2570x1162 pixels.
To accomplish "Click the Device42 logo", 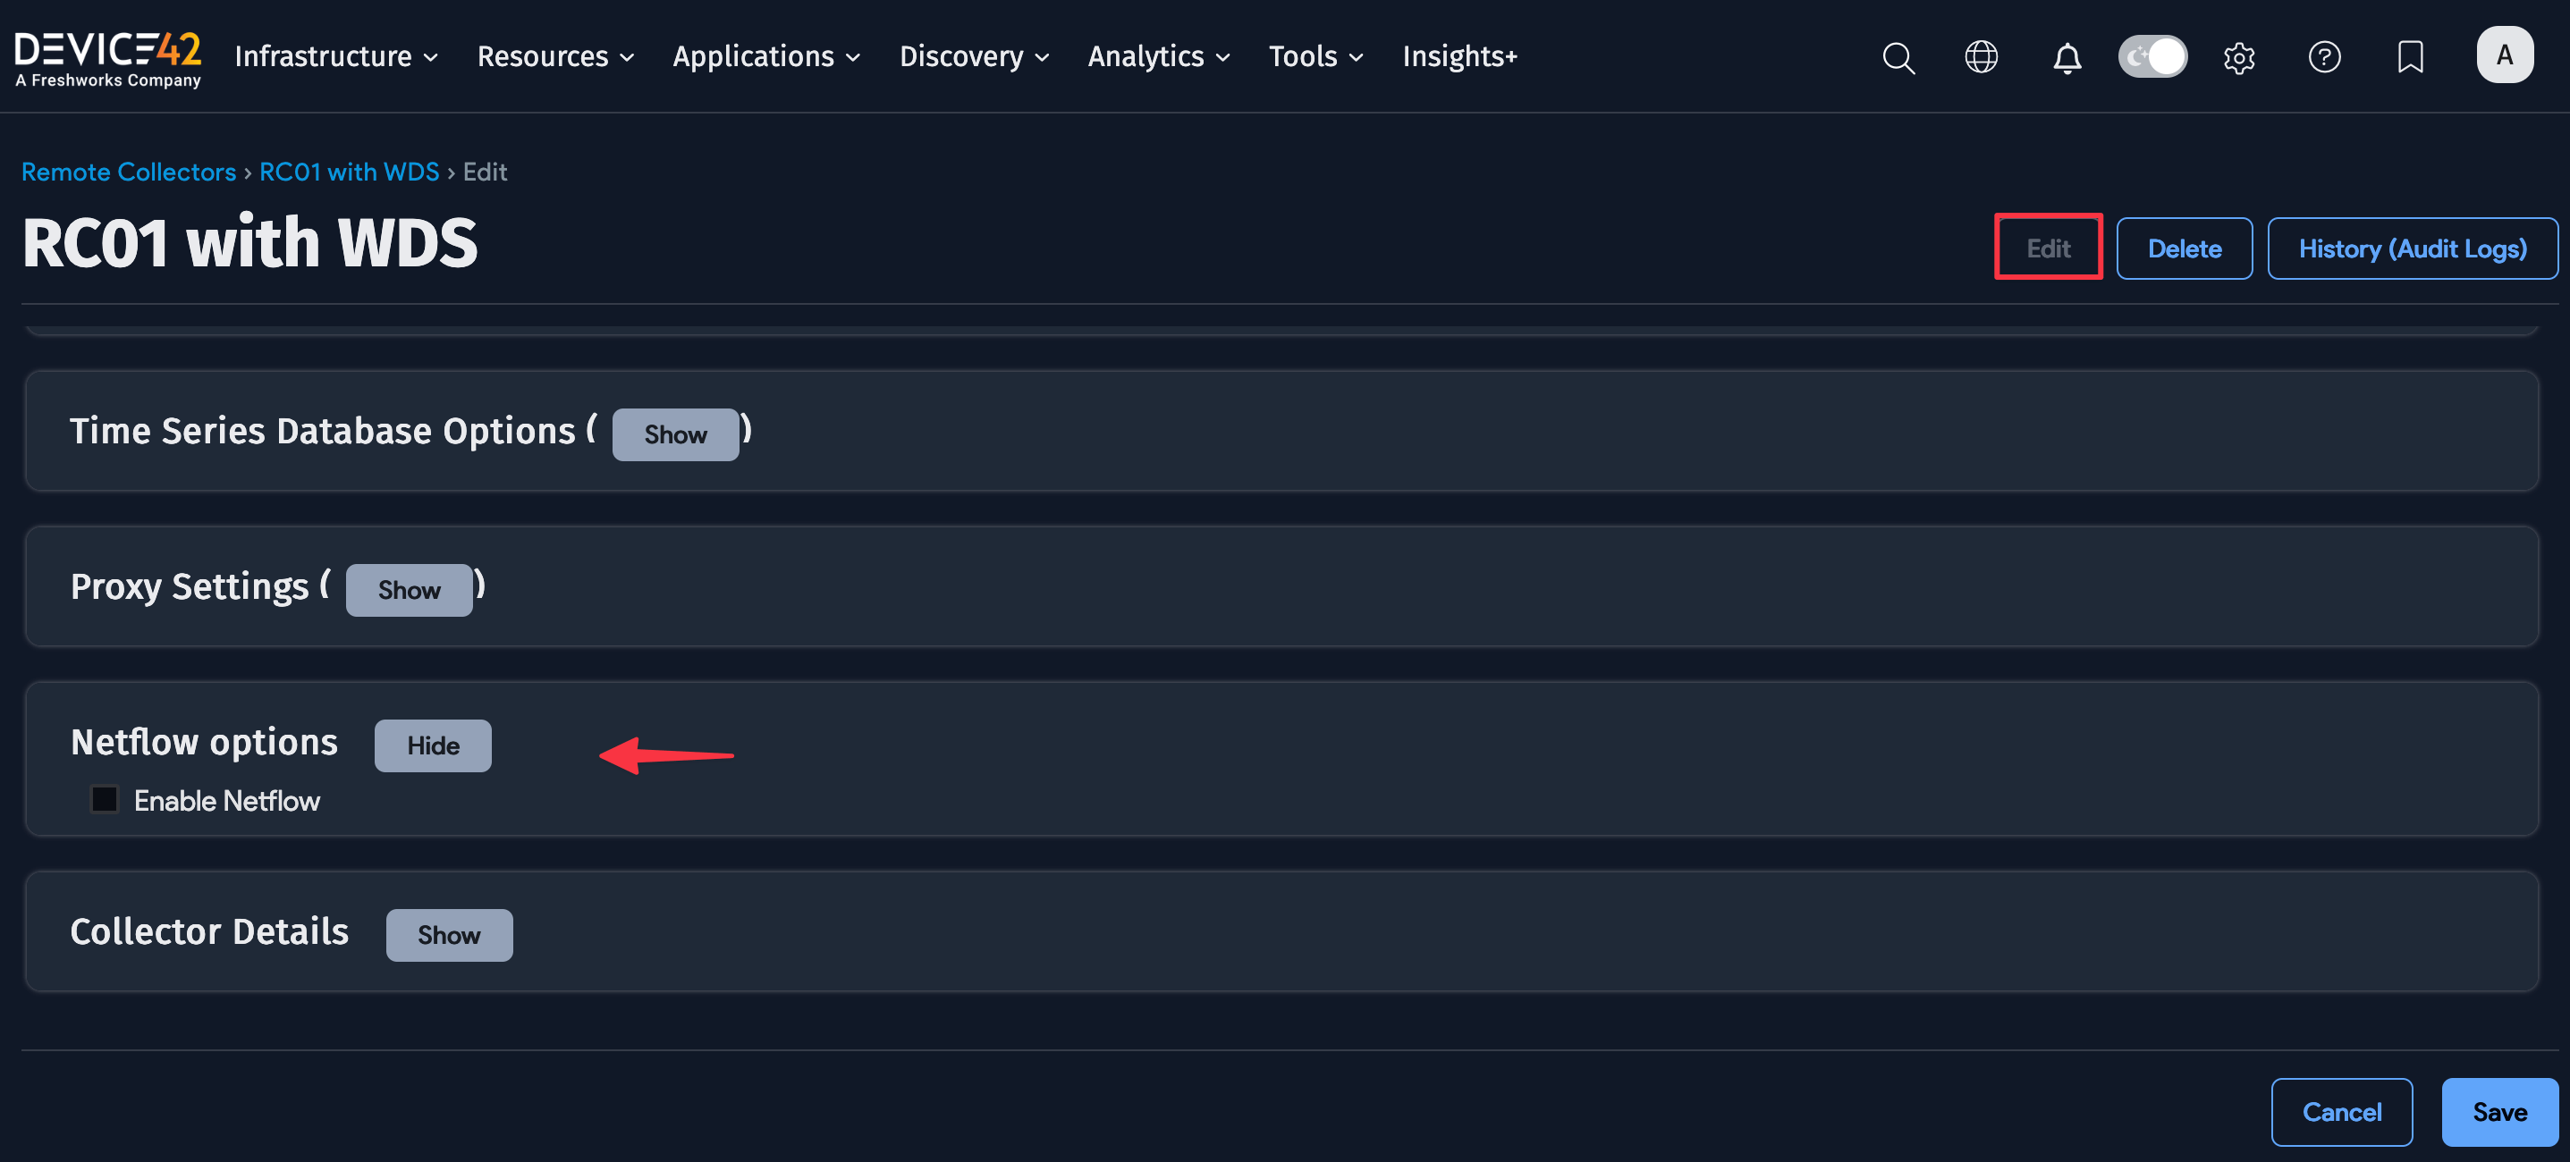I will (x=107, y=57).
